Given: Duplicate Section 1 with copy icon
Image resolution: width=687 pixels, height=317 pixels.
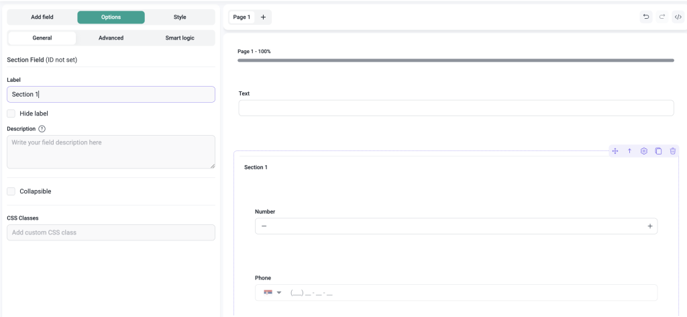Looking at the screenshot, I should tap(658, 151).
